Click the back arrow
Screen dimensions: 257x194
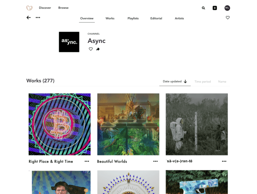coord(28,18)
